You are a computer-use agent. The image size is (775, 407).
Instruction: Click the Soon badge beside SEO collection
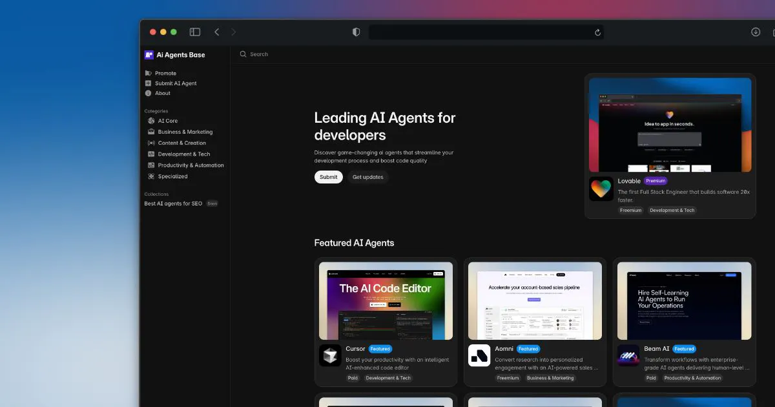pyautogui.click(x=212, y=203)
